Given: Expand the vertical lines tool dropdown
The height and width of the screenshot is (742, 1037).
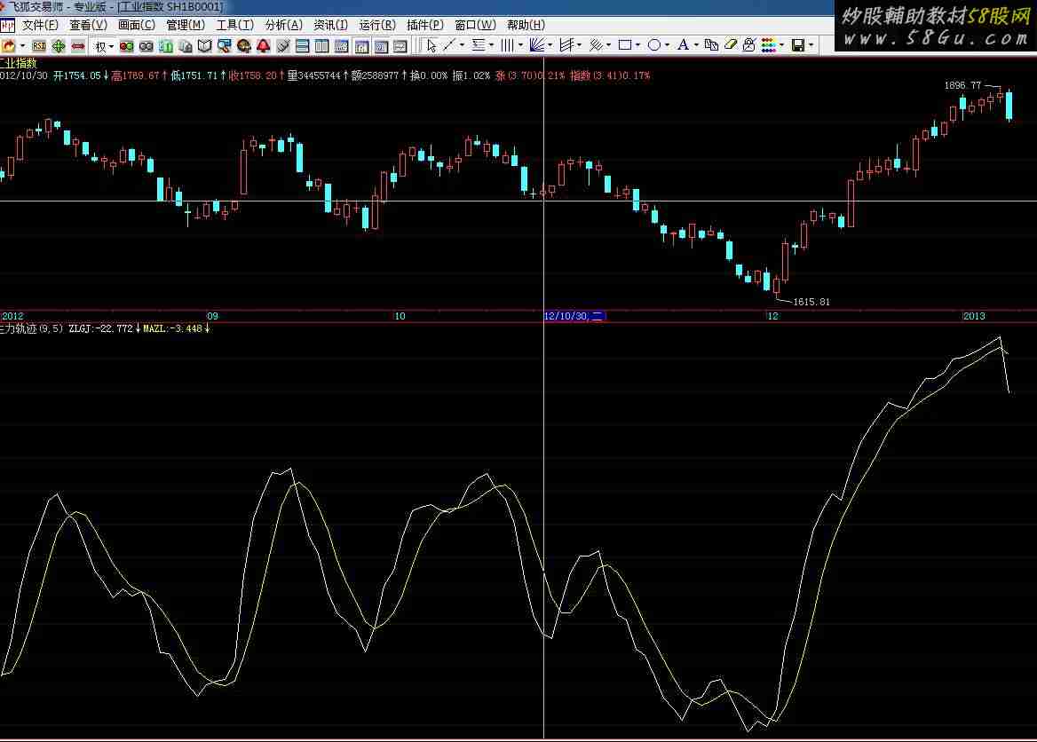Looking at the screenshot, I should pos(520,45).
